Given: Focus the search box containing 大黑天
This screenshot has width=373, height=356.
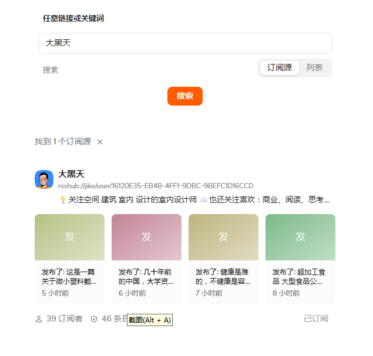Looking at the screenshot, I should 184,43.
